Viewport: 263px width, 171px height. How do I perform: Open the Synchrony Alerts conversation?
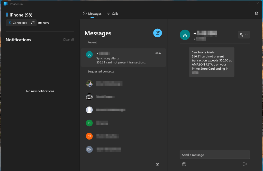point(123,58)
